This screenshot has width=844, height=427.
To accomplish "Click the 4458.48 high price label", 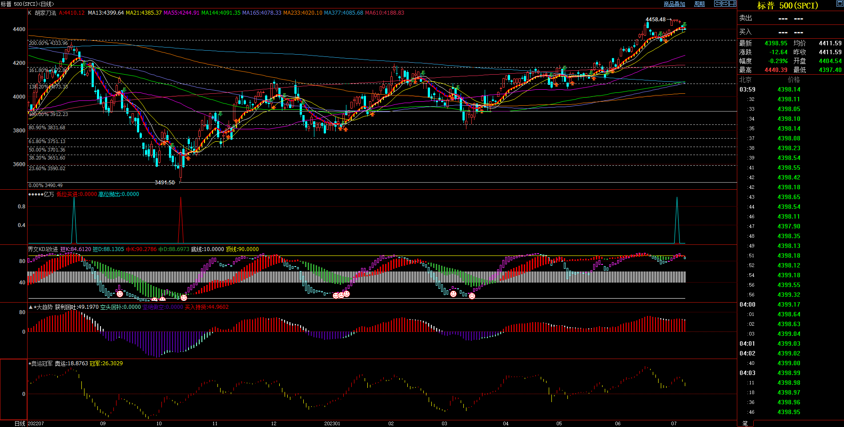I will (655, 20).
